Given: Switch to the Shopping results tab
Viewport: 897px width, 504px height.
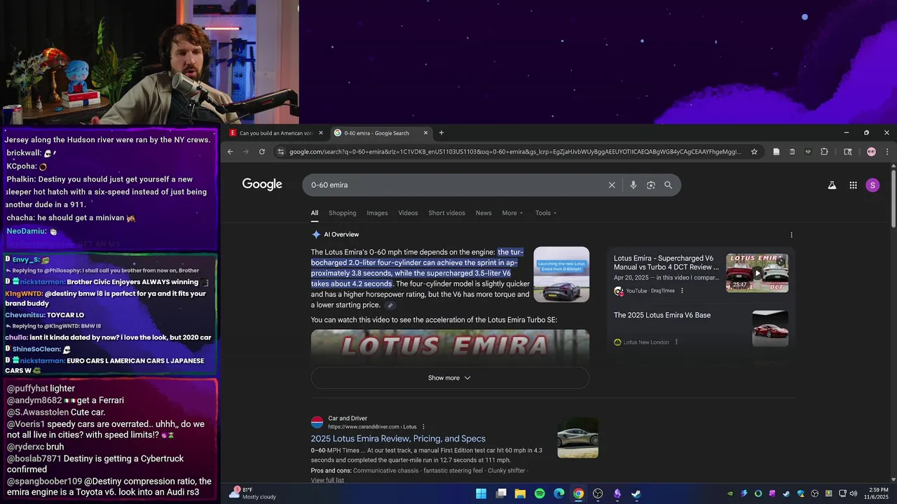Looking at the screenshot, I should coord(342,213).
